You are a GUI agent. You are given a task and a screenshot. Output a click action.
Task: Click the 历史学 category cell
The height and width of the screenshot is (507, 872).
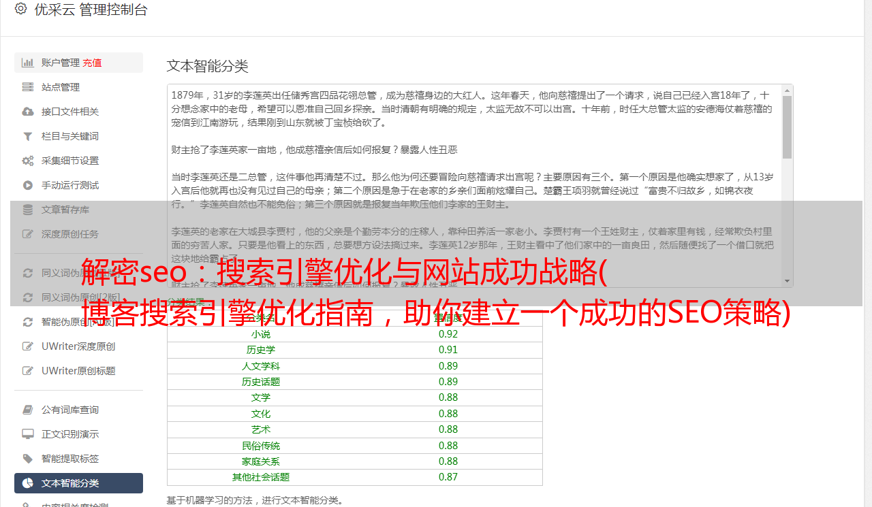pos(261,350)
